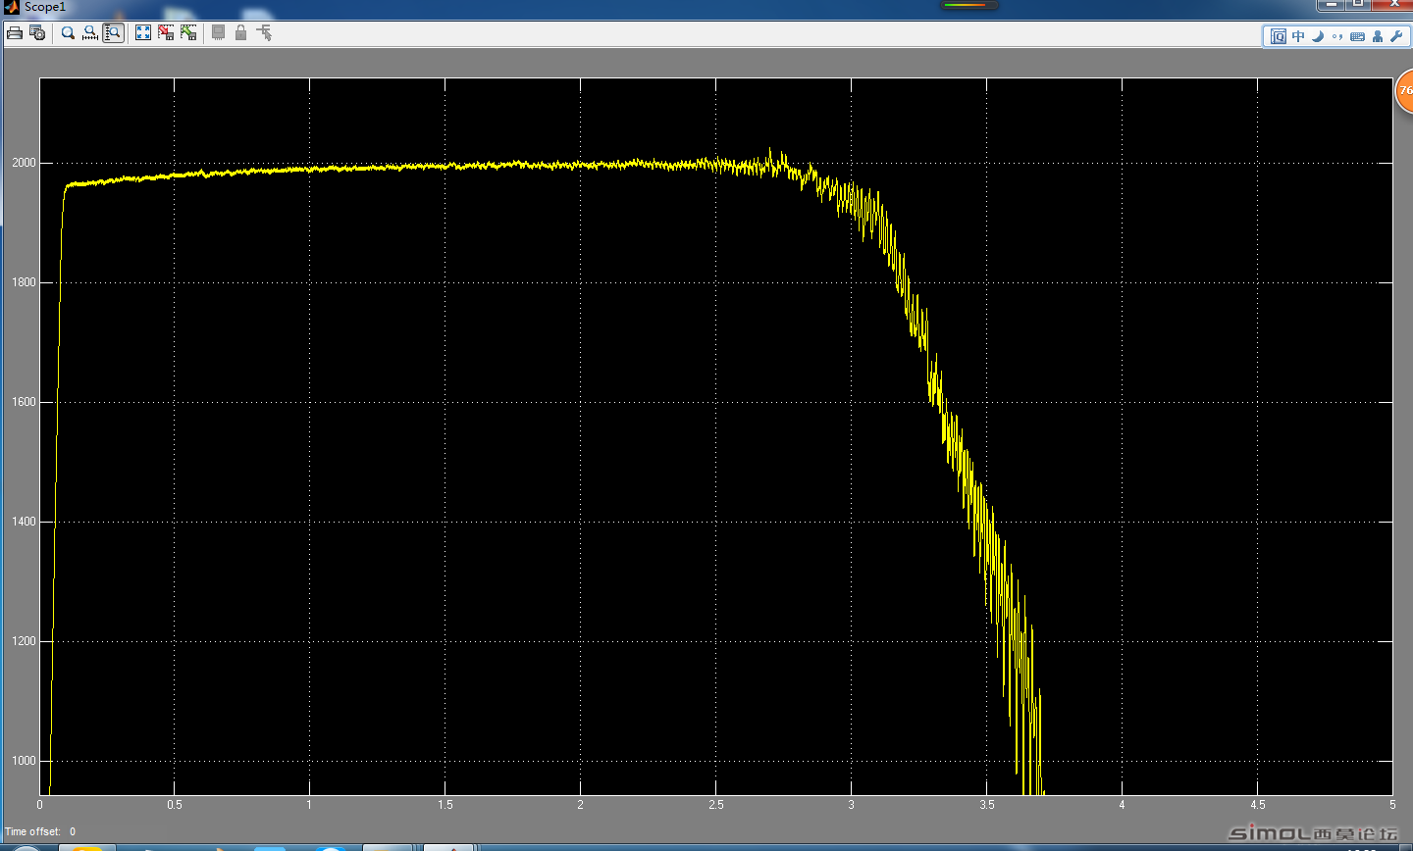Select the Zoom X-axis tool
Screen dimensions: 1413x851
click(x=90, y=33)
